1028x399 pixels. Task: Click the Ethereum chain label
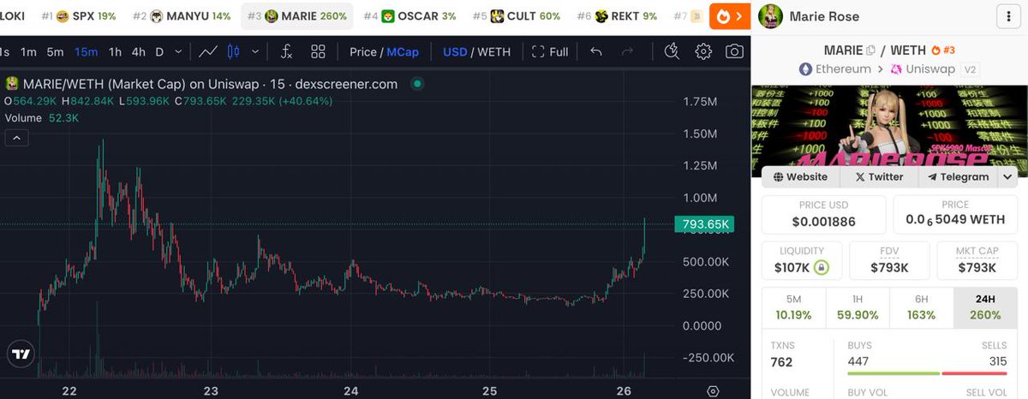[835, 68]
